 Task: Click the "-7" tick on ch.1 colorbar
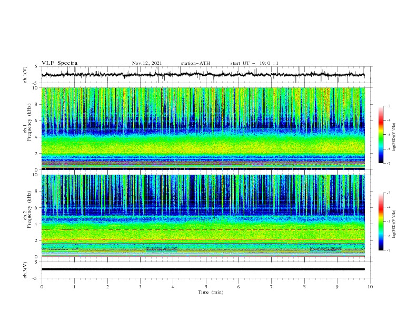[x=388, y=163]
